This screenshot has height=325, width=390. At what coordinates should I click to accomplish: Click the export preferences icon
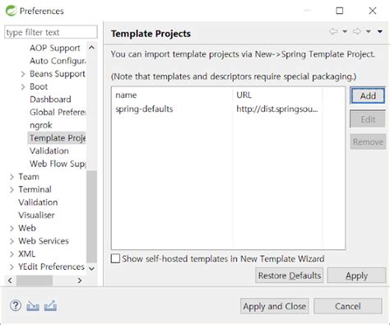click(50, 306)
